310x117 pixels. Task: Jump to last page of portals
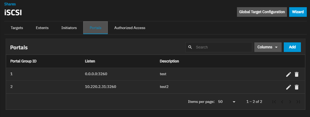(x=298, y=102)
